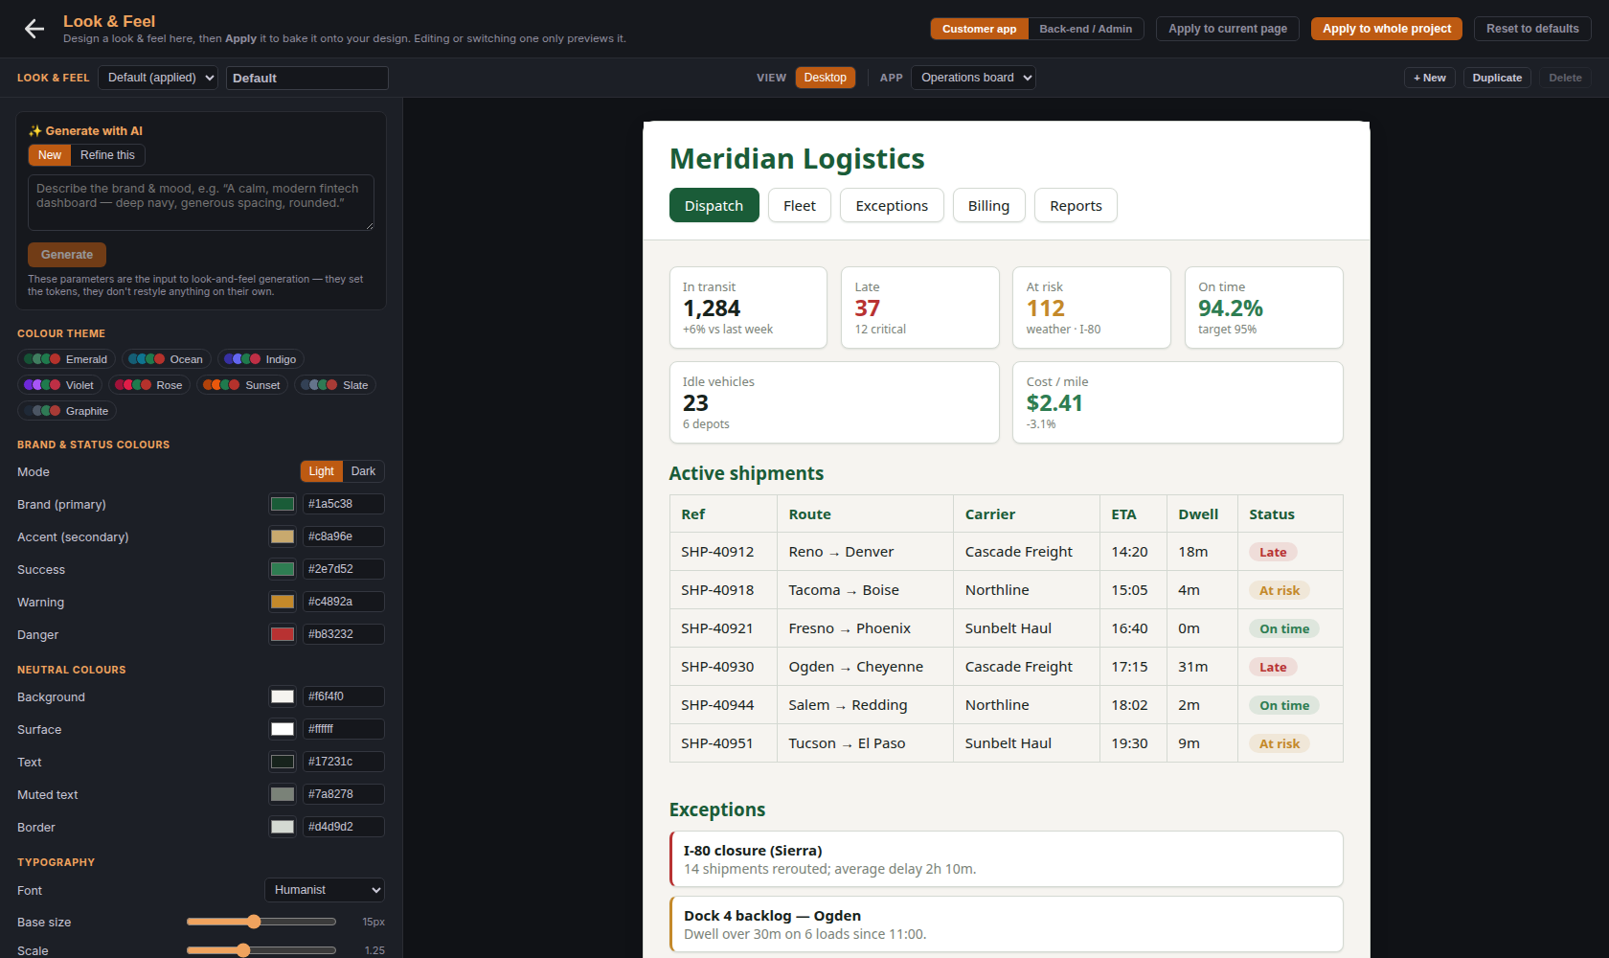This screenshot has width=1609, height=958.
Task: Select the Slate colour theme
Action: (x=335, y=385)
